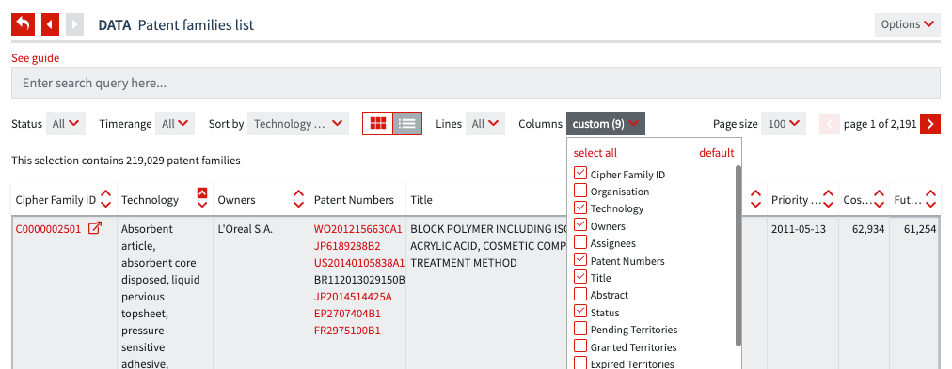Sort Owners column with arrows icon
952x369 pixels.
tap(298, 199)
